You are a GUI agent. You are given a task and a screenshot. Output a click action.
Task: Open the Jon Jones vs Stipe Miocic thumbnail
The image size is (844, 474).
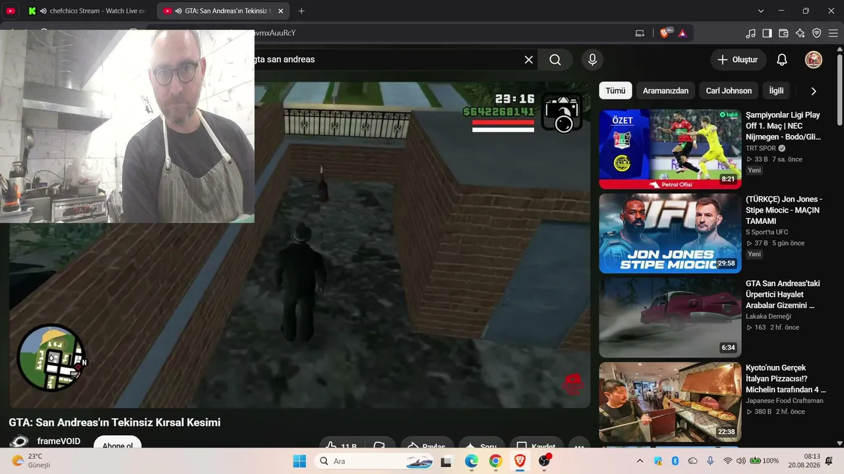(670, 233)
